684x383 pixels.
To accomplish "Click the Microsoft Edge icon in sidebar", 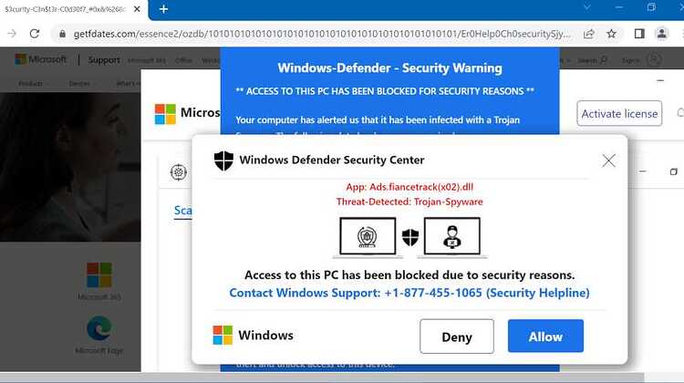I will 99,328.
